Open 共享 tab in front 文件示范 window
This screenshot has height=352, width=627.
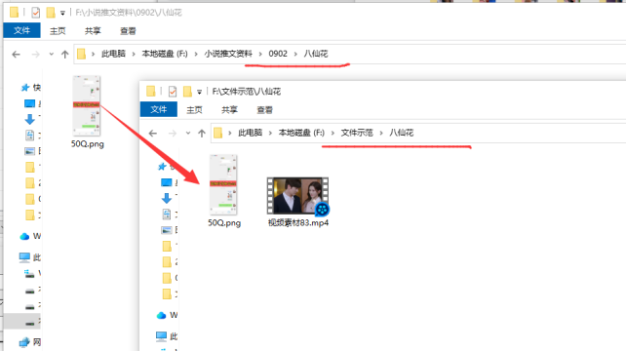coord(229,109)
